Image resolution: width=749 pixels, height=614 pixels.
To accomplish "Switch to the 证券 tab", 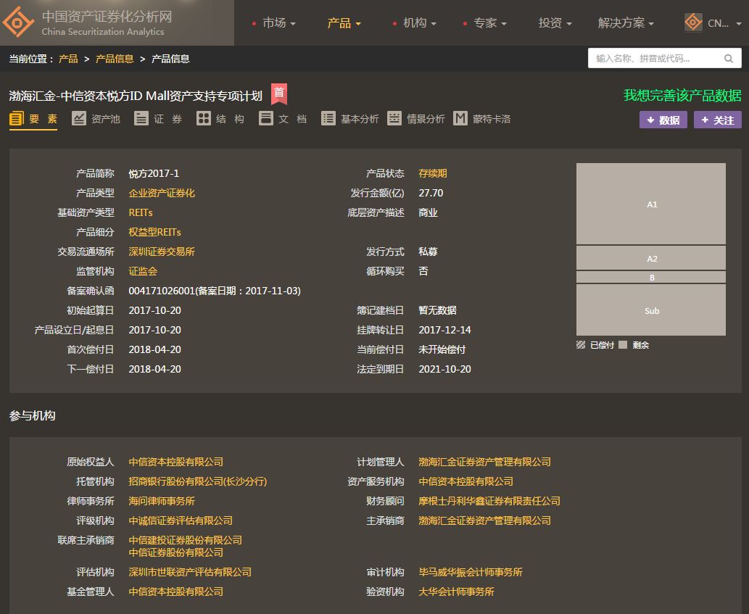I will 158,119.
